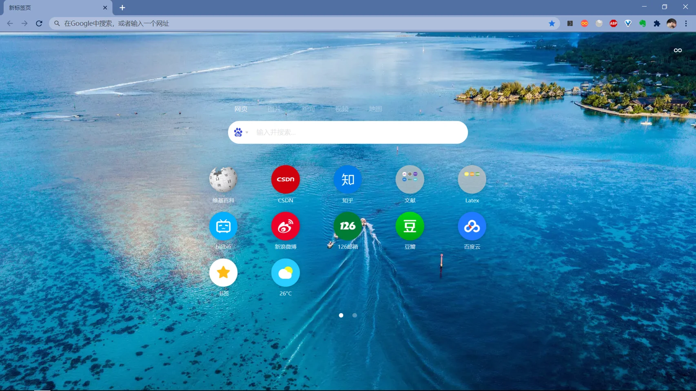Close the 新标签页 tab

pyautogui.click(x=105, y=8)
